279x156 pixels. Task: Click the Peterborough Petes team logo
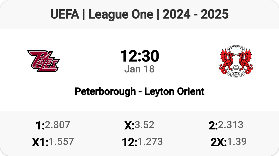(43, 61)
